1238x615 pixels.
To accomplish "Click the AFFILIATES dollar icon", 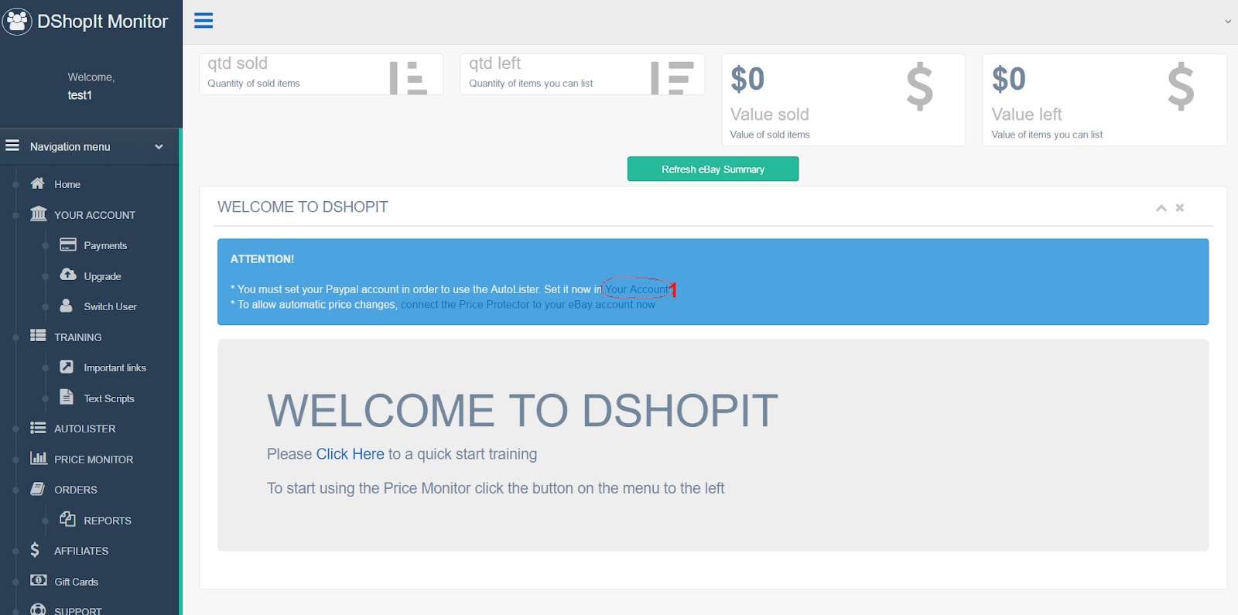I will (x=35, y=550).
